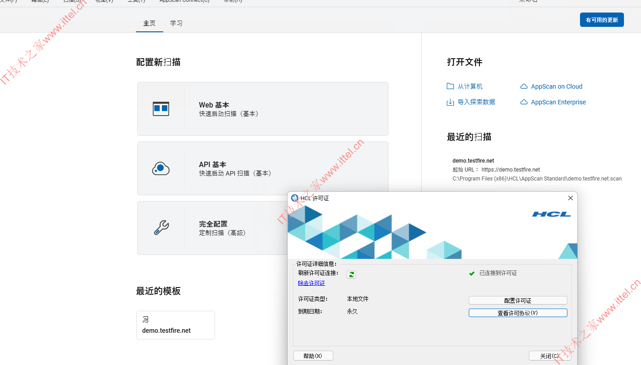Click the folder icon beside 从计算机

pyautogui.click(x=450, y=86)
